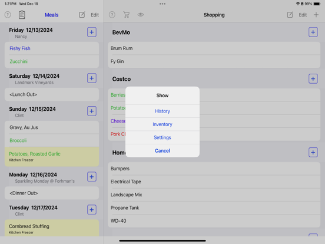The image size is (325, 244).
Task: Open the Fishy Fish meal
Action: click(52, 48)
